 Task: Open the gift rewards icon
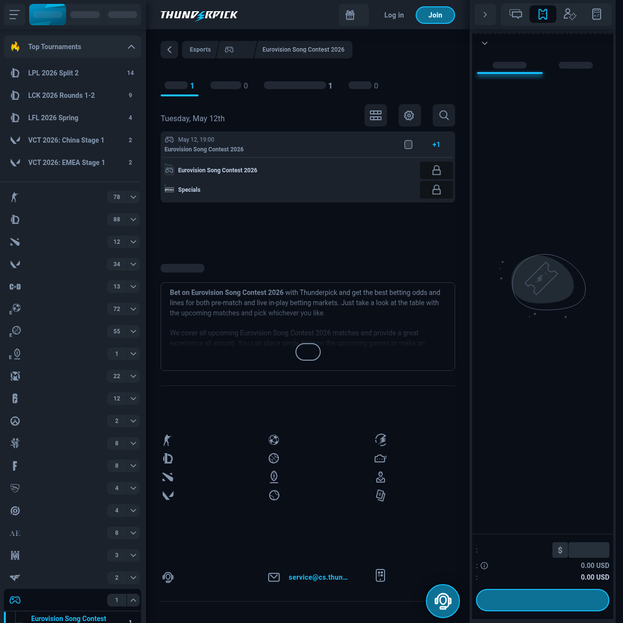350,15
